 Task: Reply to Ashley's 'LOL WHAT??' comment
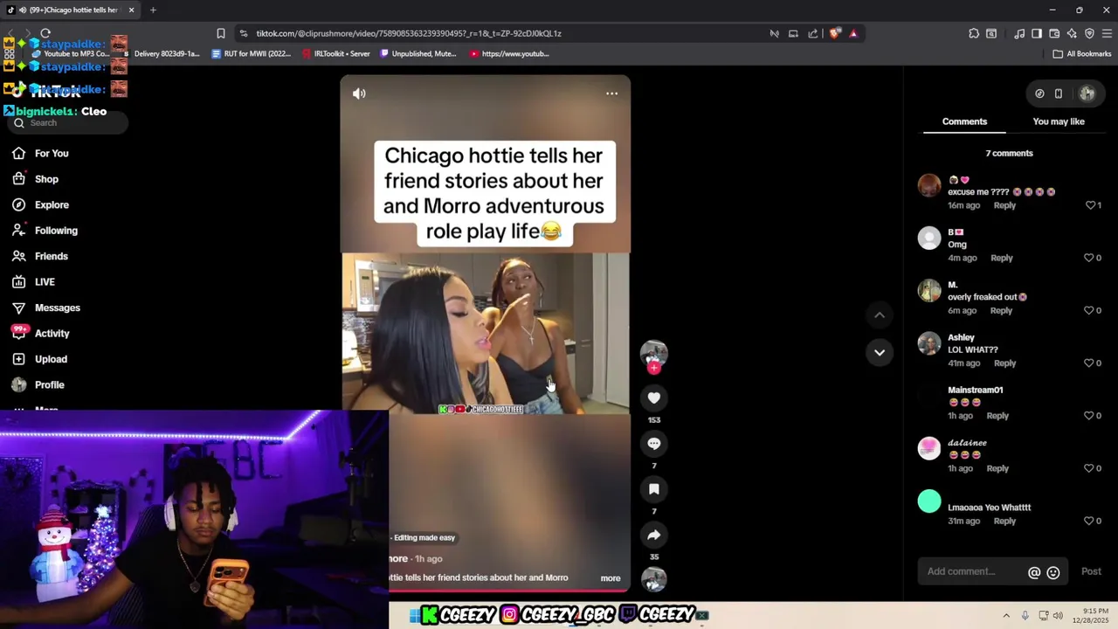1004,363
